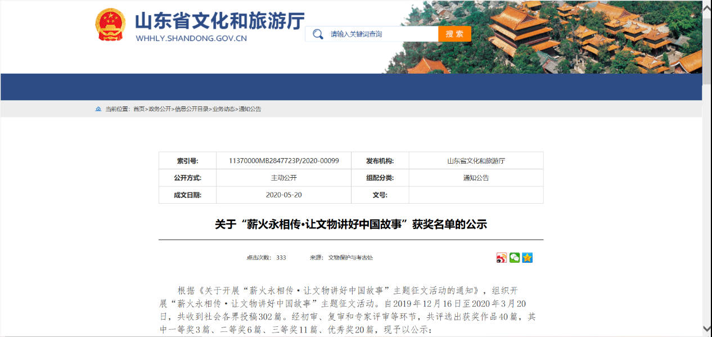Click the scrollbar up arrow

(707, 7)
